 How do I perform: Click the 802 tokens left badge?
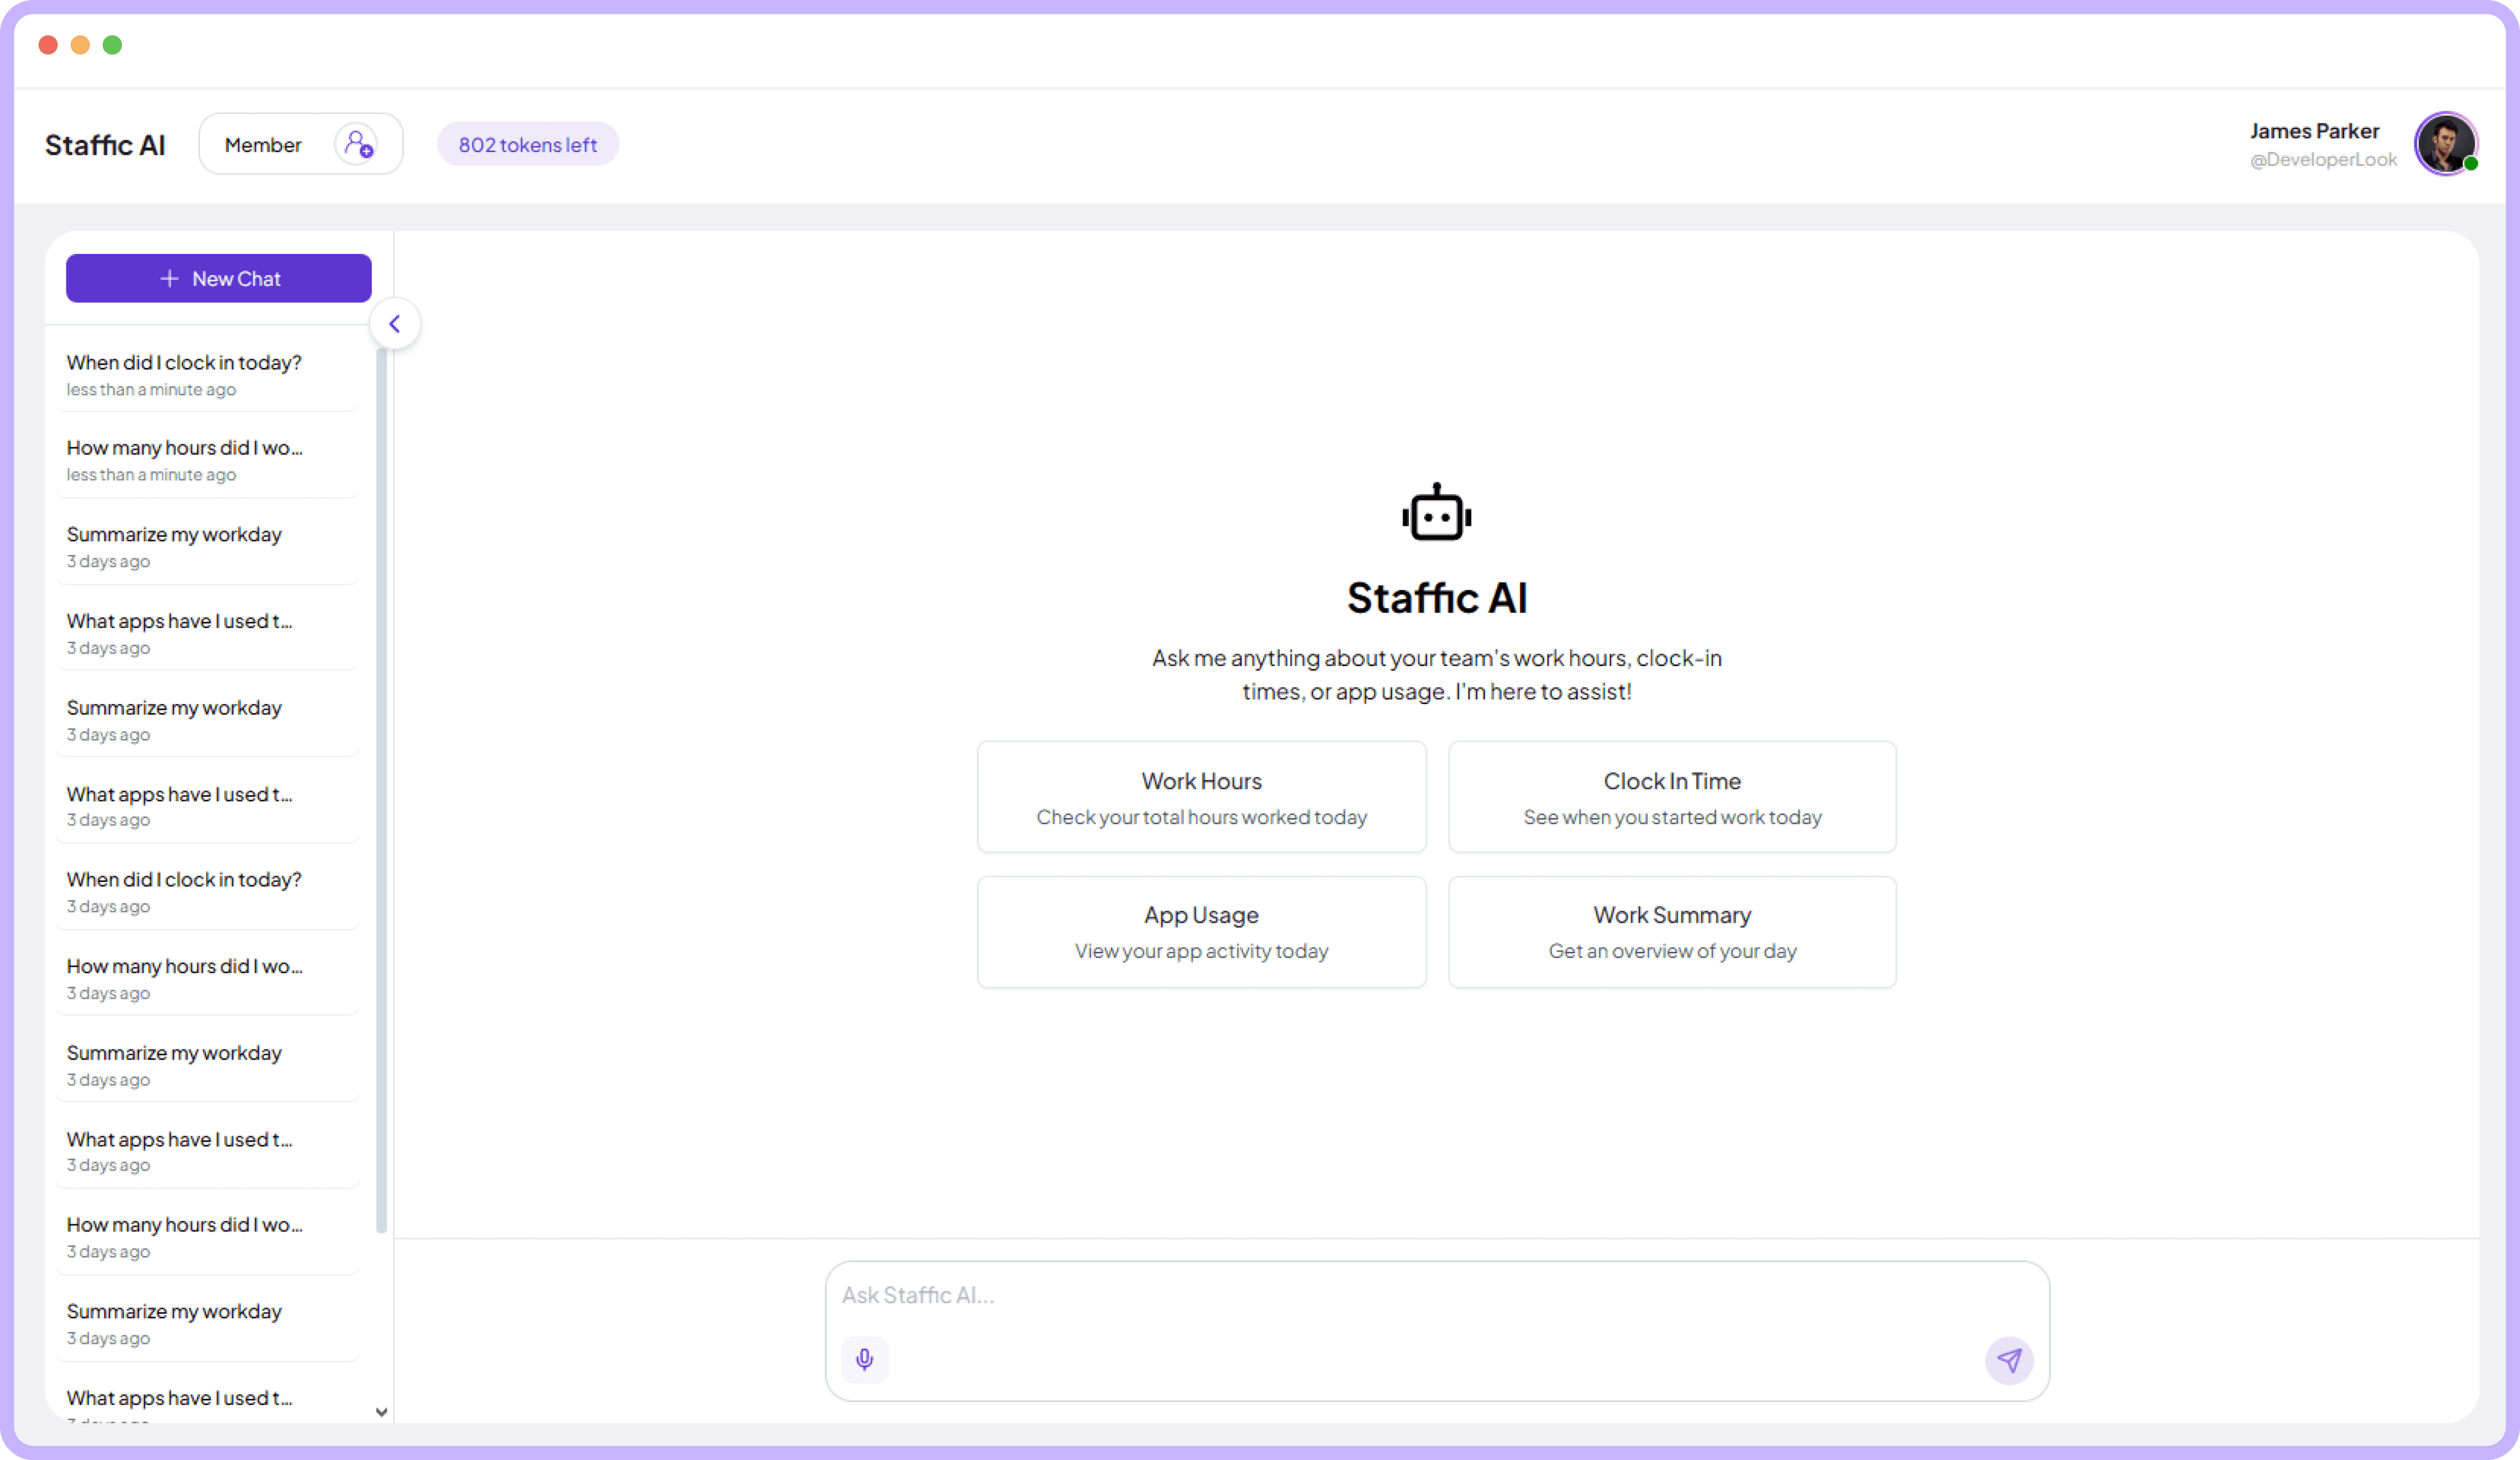pyautogui.click(x=528, y=144)
